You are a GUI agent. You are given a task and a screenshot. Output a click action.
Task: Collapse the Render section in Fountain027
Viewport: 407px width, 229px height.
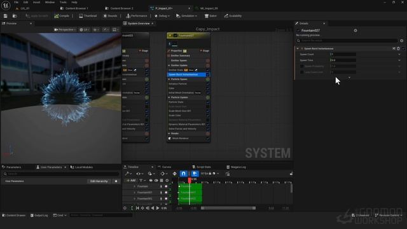(x=169, y=134)
